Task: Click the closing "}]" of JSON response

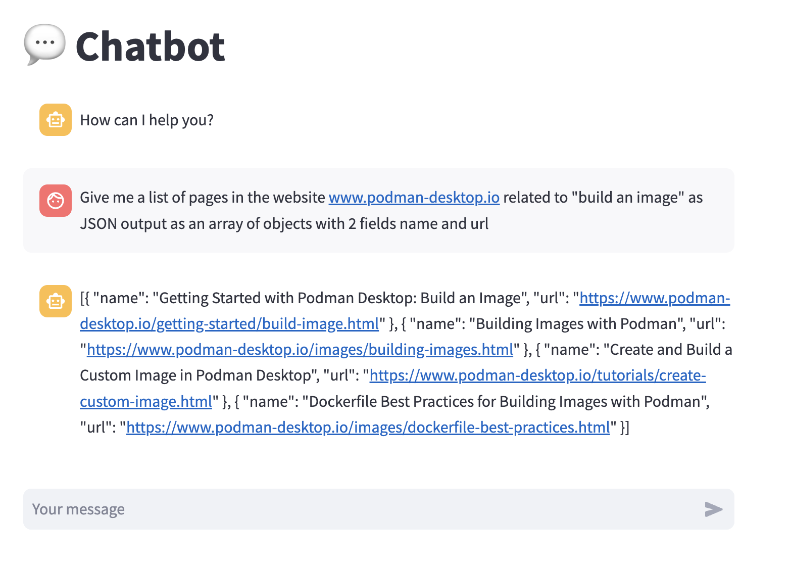Action: [x=624, y=428]
